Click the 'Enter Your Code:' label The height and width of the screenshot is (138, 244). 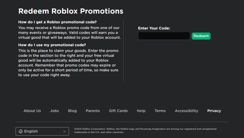(x=154, y=28)
